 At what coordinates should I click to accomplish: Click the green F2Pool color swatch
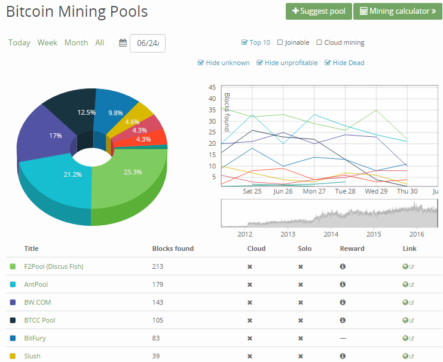[x=13, y=267]
